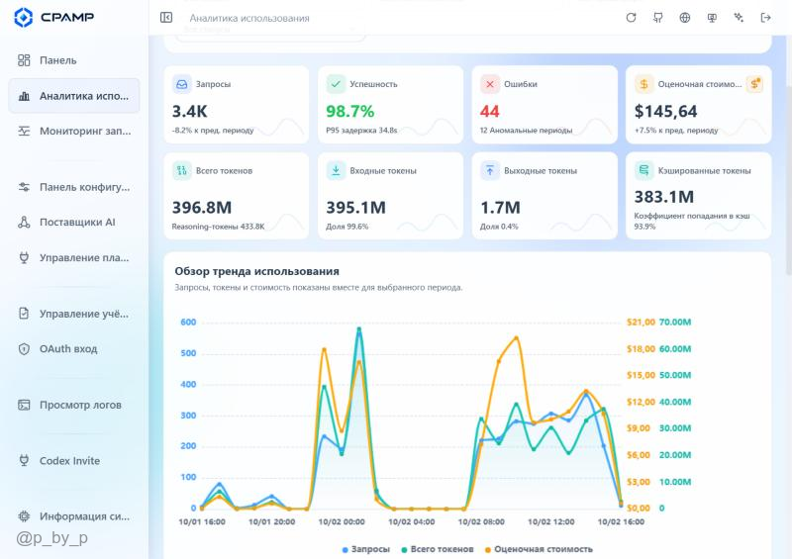Click Аналитика использования header title

[249, 18]
